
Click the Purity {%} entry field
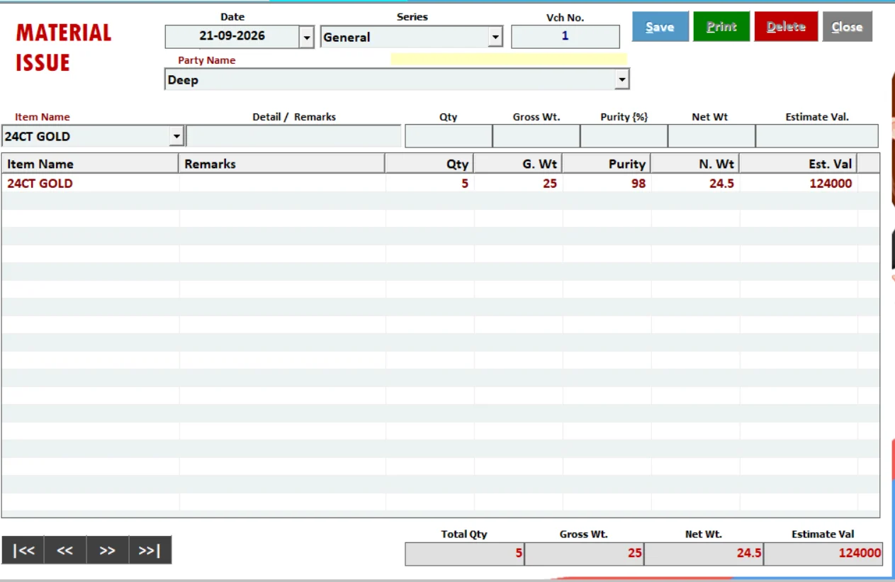[624, 136]
